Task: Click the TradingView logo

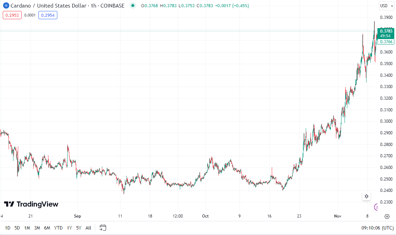Action: [x=31, y=204]
